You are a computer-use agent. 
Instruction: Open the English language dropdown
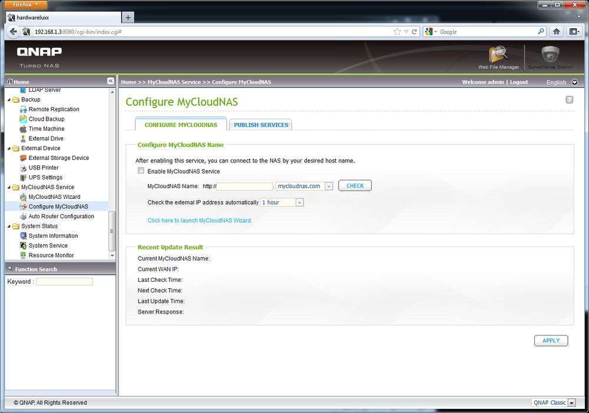point(574,82)
